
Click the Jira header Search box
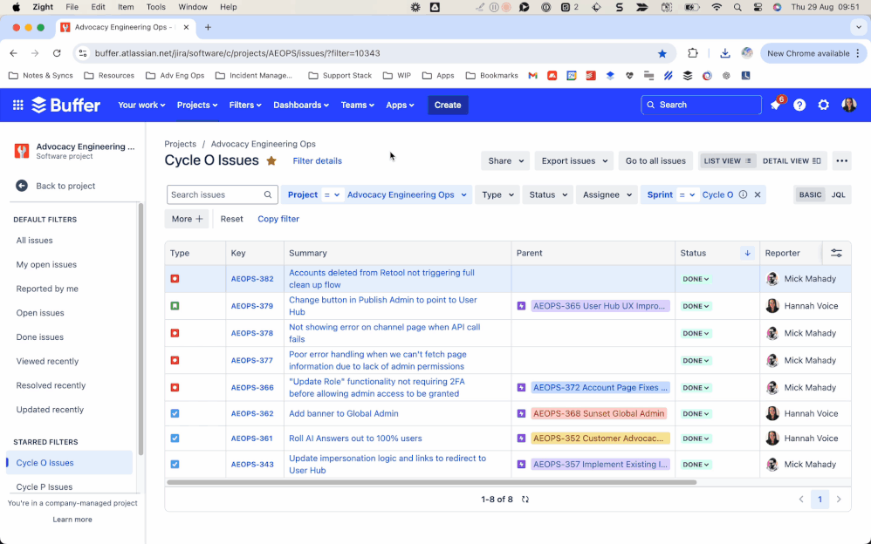[x=701, y=105]
